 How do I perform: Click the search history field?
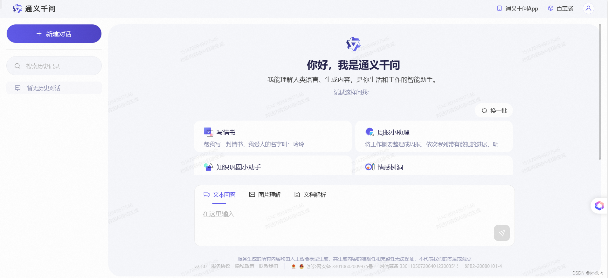coord(54,66)
